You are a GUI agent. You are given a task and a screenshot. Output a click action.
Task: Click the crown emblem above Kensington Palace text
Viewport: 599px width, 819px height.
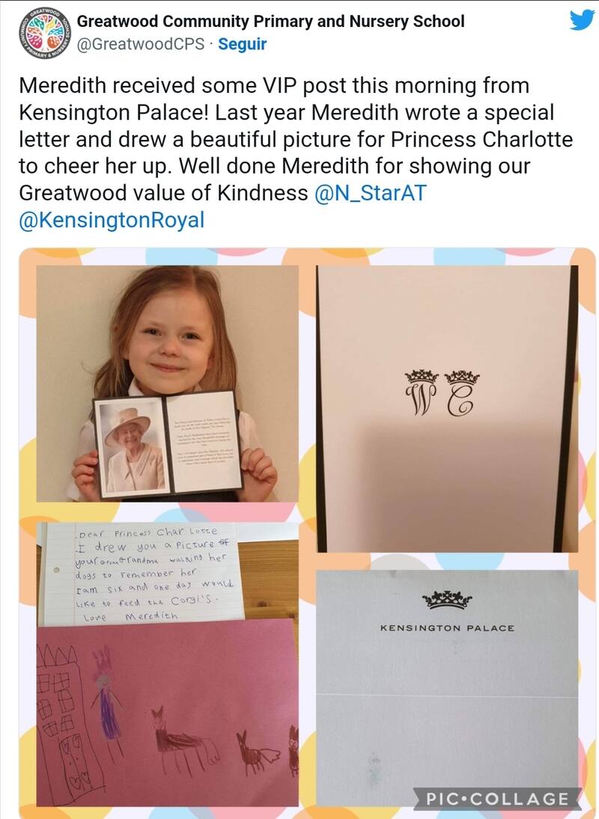point(447,601)
